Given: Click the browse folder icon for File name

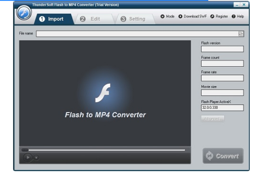Looking at the screenshot, I should pos(241,34).
